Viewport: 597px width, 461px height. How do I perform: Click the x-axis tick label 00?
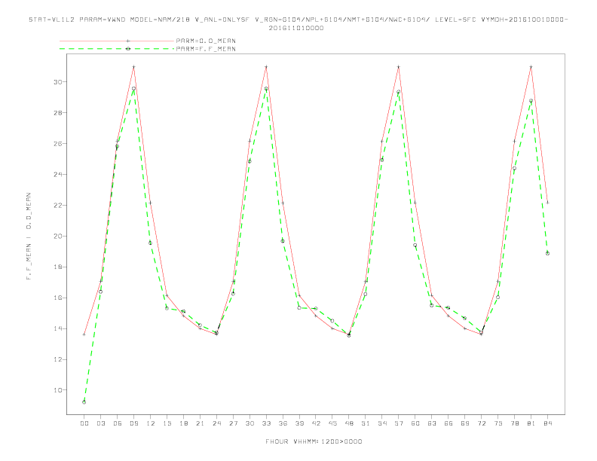tap(84, 423)
